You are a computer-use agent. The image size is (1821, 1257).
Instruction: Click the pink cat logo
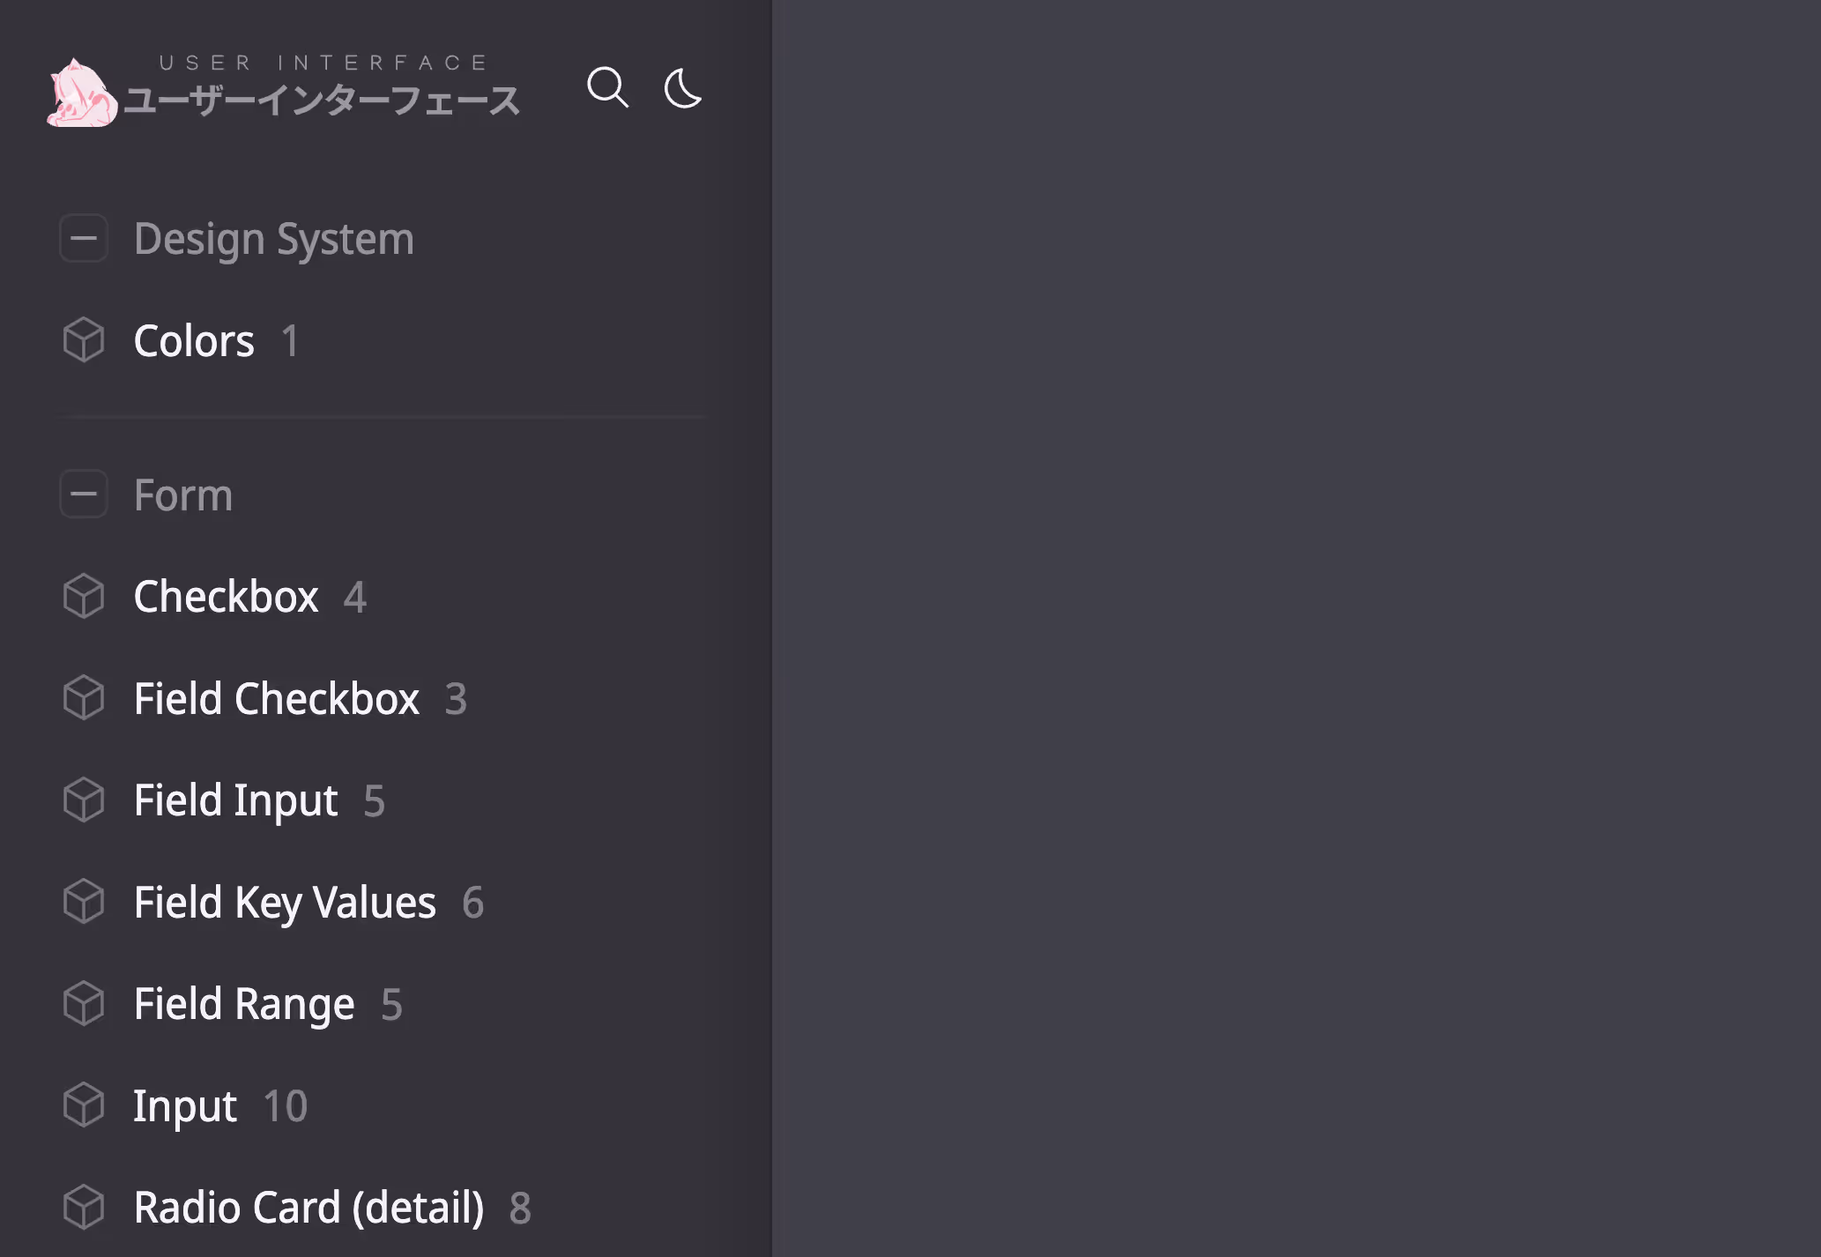coord(81,93)
